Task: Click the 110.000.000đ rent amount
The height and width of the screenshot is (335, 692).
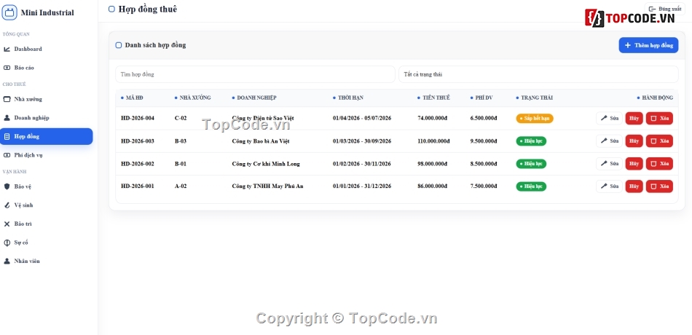Action: coord(433,141)
